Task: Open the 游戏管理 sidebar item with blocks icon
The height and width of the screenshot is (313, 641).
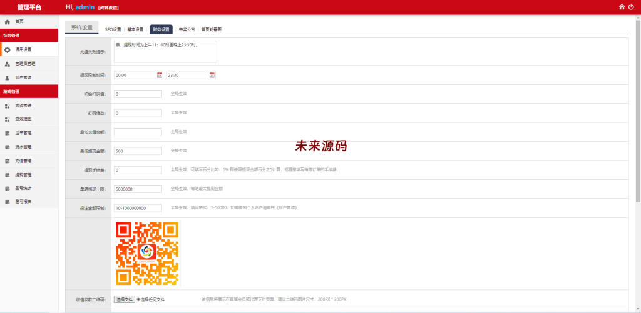Action: click(x=29, y=106)
